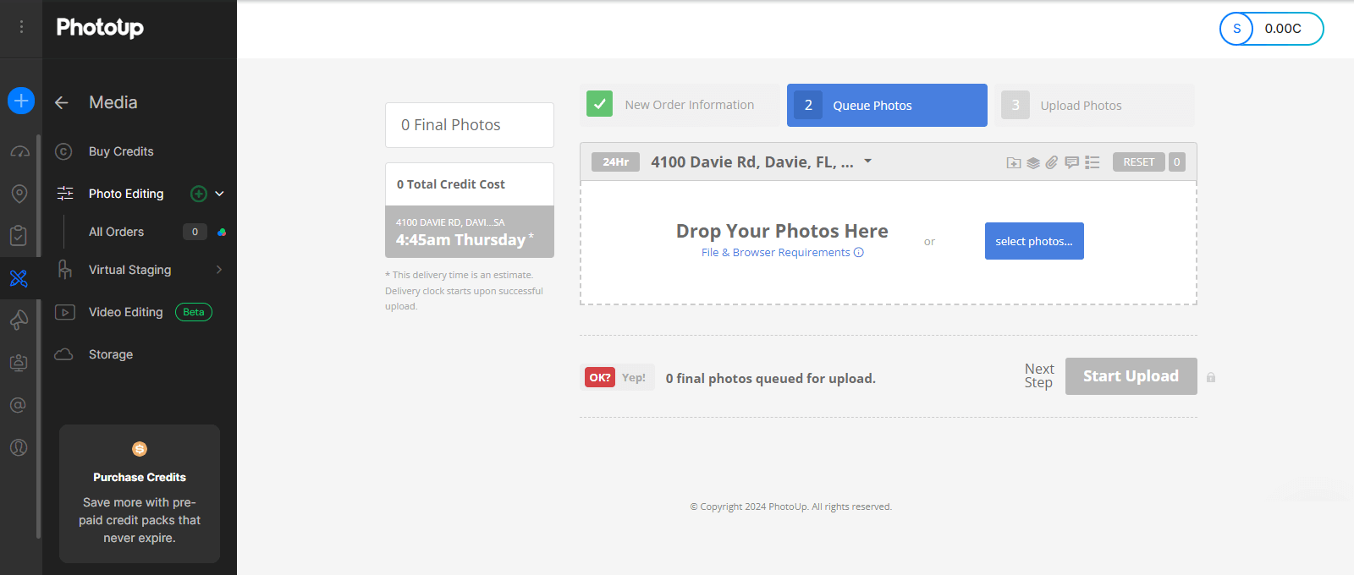Open the comment bubble icon in order toolbar
The image size is (1354, 575).
pyautogui.click(x=1071, y=162)
